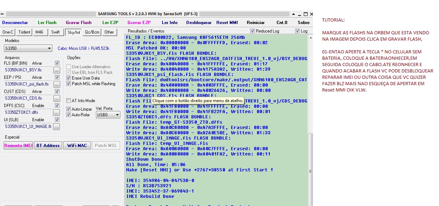Toggle the DFFS (CSC) Enable checkbox

click(57, 106)
